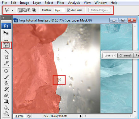Select the Crop tool
The height and width of the screenshot is (119, 139).
pyautogui.click(x=6, y=57)
